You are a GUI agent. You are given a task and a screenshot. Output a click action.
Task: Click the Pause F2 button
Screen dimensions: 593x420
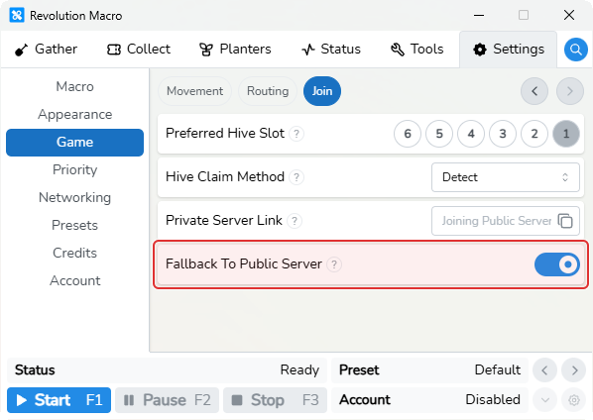click(168, 400)
